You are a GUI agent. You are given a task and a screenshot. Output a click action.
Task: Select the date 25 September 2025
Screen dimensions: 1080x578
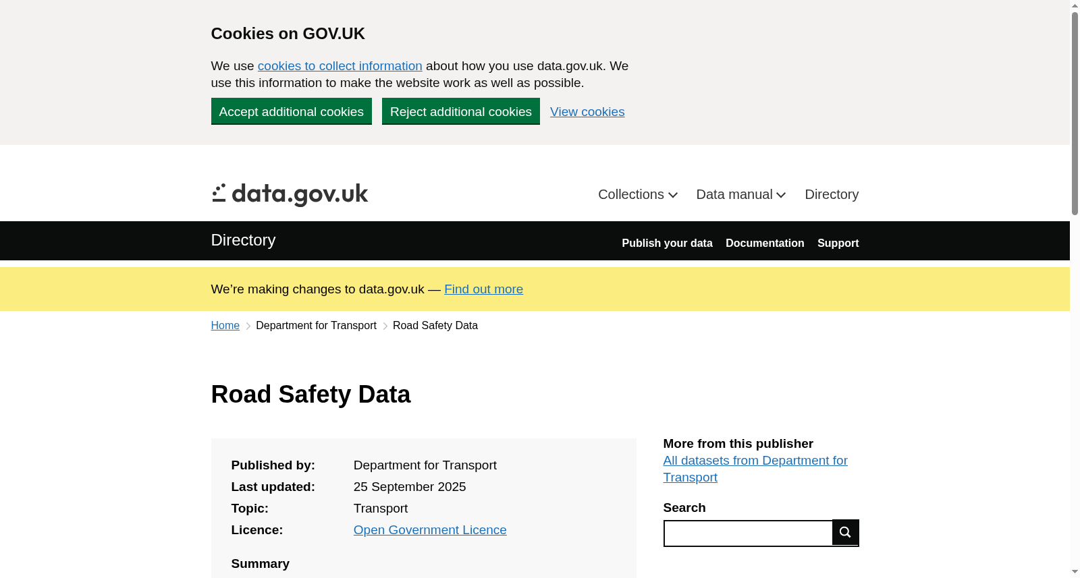click(x=410, y=487)
